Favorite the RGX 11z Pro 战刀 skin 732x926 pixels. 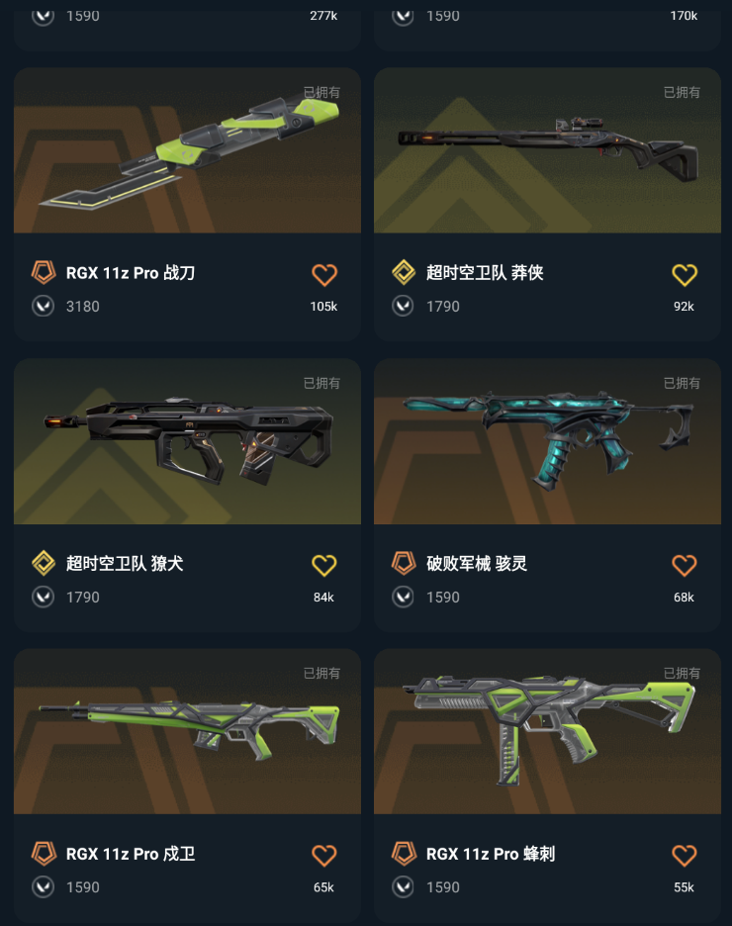click(x=324, y=275)
